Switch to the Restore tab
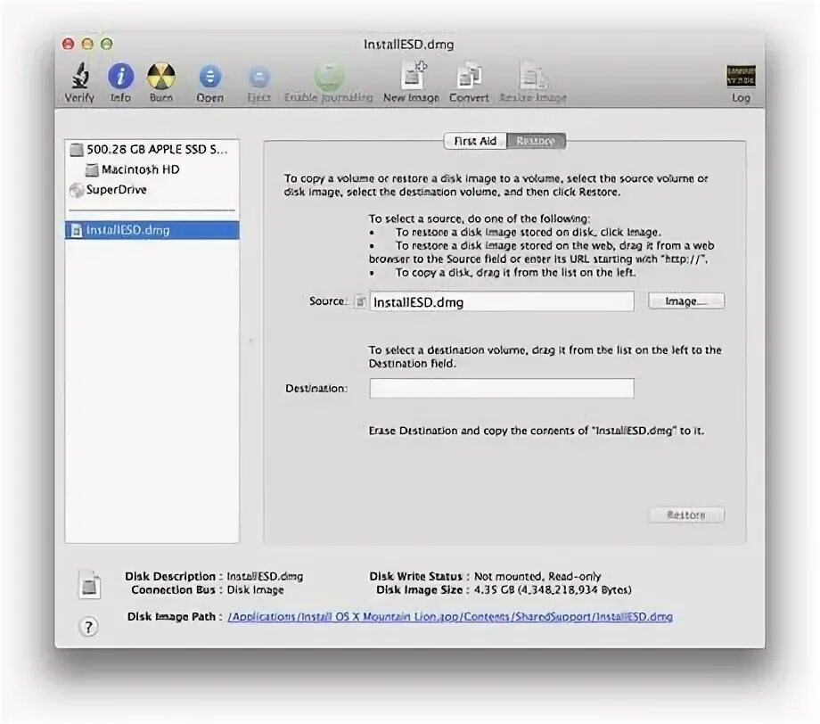This screenshot has width=820, height=724. click(536, 141)
